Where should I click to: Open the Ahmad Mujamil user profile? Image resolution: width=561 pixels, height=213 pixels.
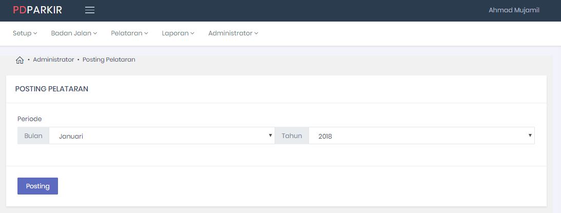[x=514, y=10]
